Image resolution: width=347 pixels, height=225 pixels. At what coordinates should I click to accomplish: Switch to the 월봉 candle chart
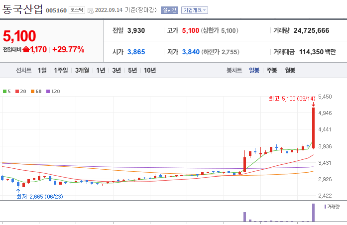pyautogui.click(x=290, y=70)
